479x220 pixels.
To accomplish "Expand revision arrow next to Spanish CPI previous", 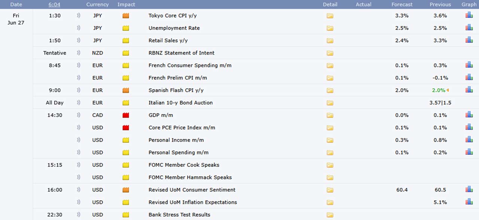I will coord(448,90).
